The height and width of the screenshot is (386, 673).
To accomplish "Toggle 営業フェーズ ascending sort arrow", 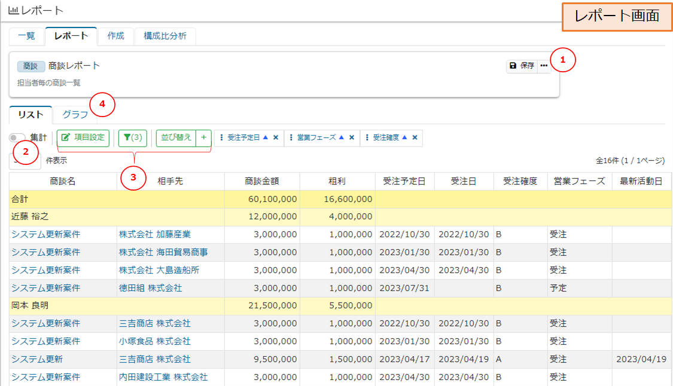I will (x=342, y=137).
